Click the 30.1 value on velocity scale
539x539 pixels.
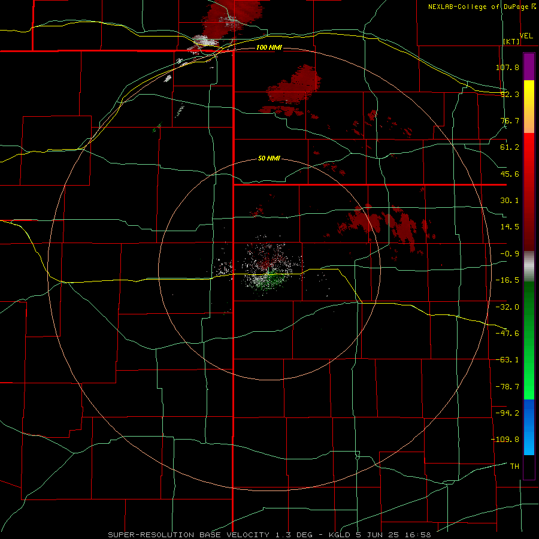[x=510, y=201]
